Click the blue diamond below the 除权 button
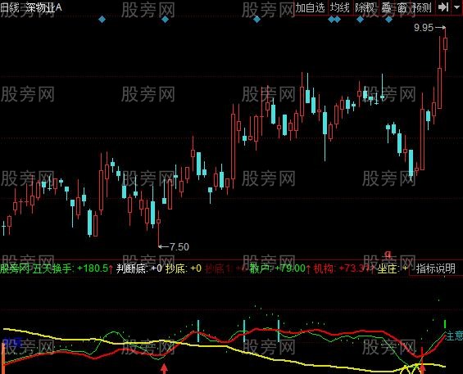 point(361,20)
